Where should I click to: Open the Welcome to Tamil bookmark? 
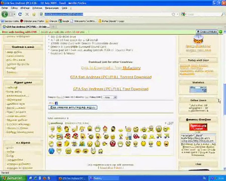tap(83, 21)
